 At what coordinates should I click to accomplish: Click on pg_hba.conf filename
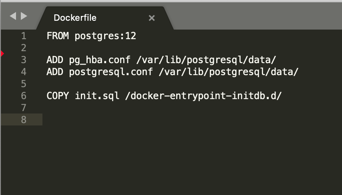100,60
